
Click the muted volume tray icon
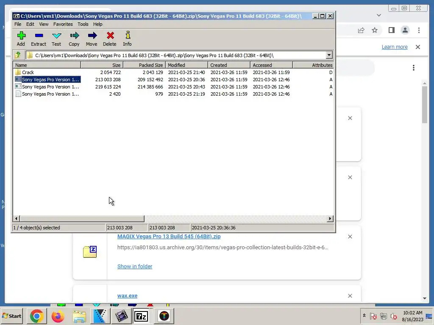(393, 316)
